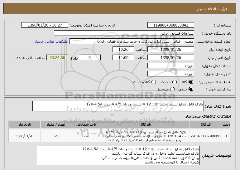Open اطلاعات تماس خریدار link
Screen dimensions: 240x170
51,41
